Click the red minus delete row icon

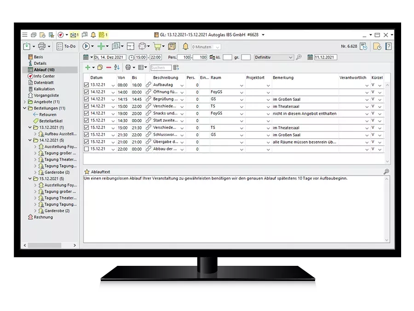pos(109,67)
